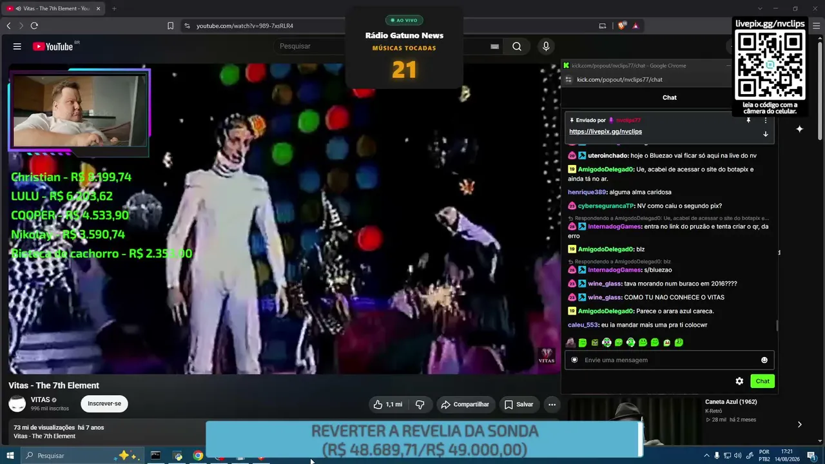
Task: Open the terminal app on taskbar
Action: (x=155, y=456)
